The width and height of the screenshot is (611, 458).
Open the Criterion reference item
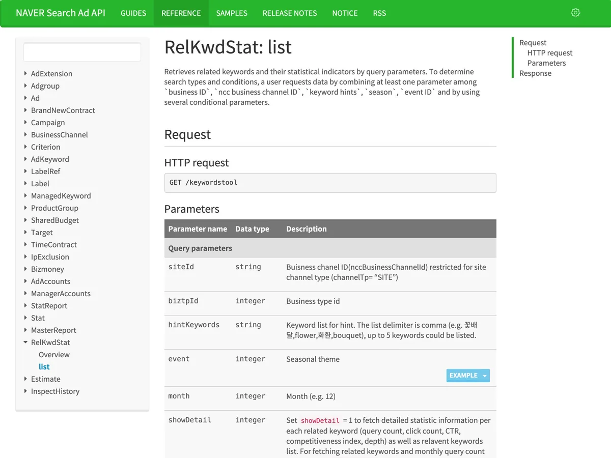(x=46, y=147)
